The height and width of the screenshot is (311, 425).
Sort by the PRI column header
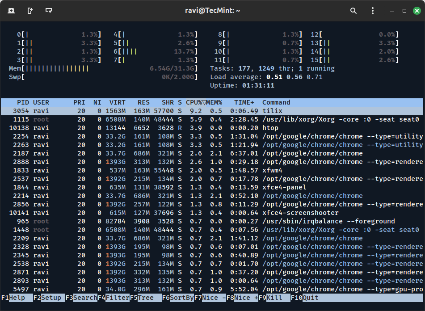tap(79, 102)
